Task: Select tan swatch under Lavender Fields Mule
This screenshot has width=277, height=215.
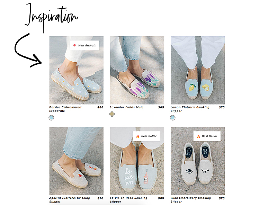Action: pos(112,114)
